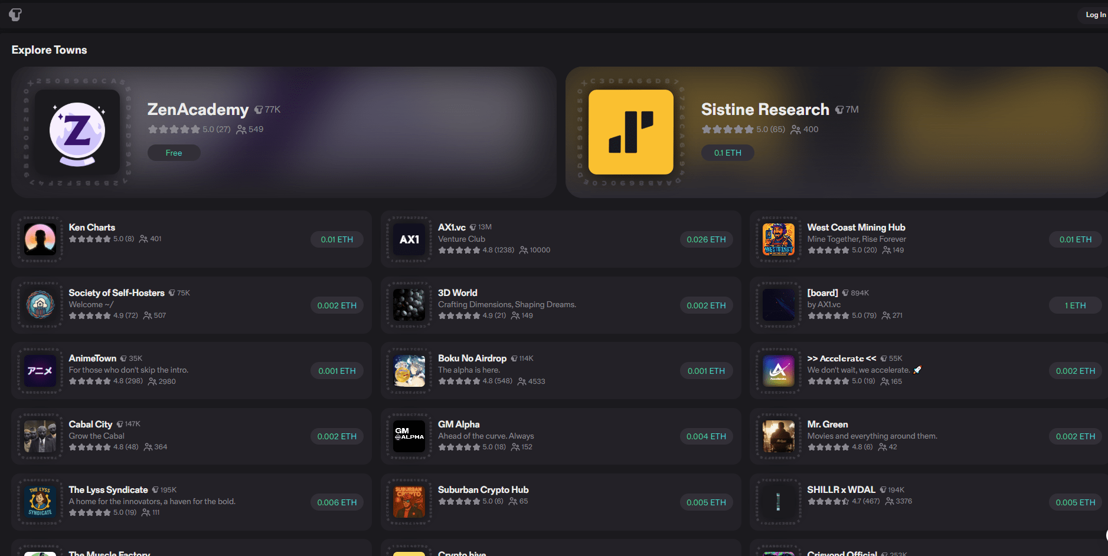Open the Suburban Crypto Hub name
Screen dimensions: 1108x556
click(x=483, y=490)
